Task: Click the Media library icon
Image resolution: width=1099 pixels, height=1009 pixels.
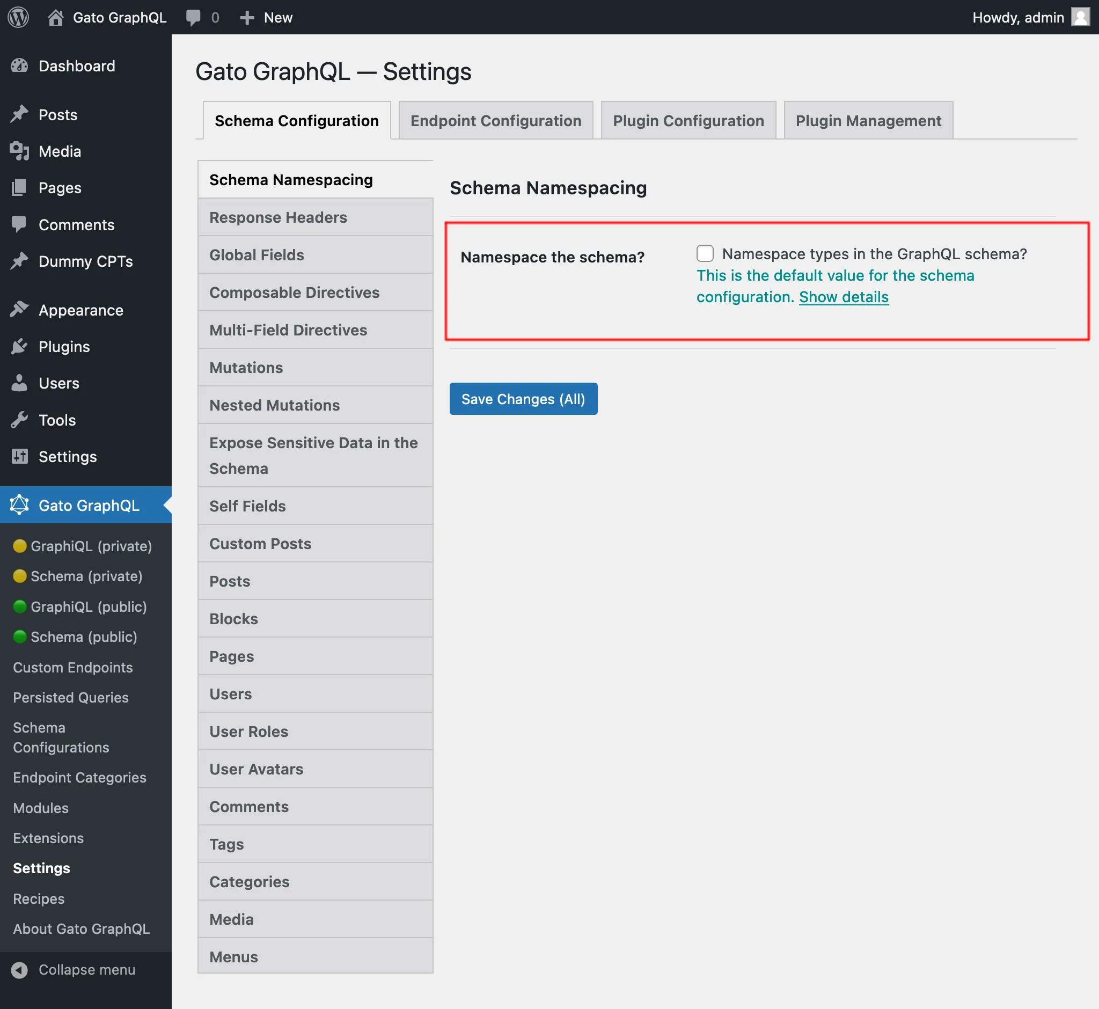Action: 19,151
